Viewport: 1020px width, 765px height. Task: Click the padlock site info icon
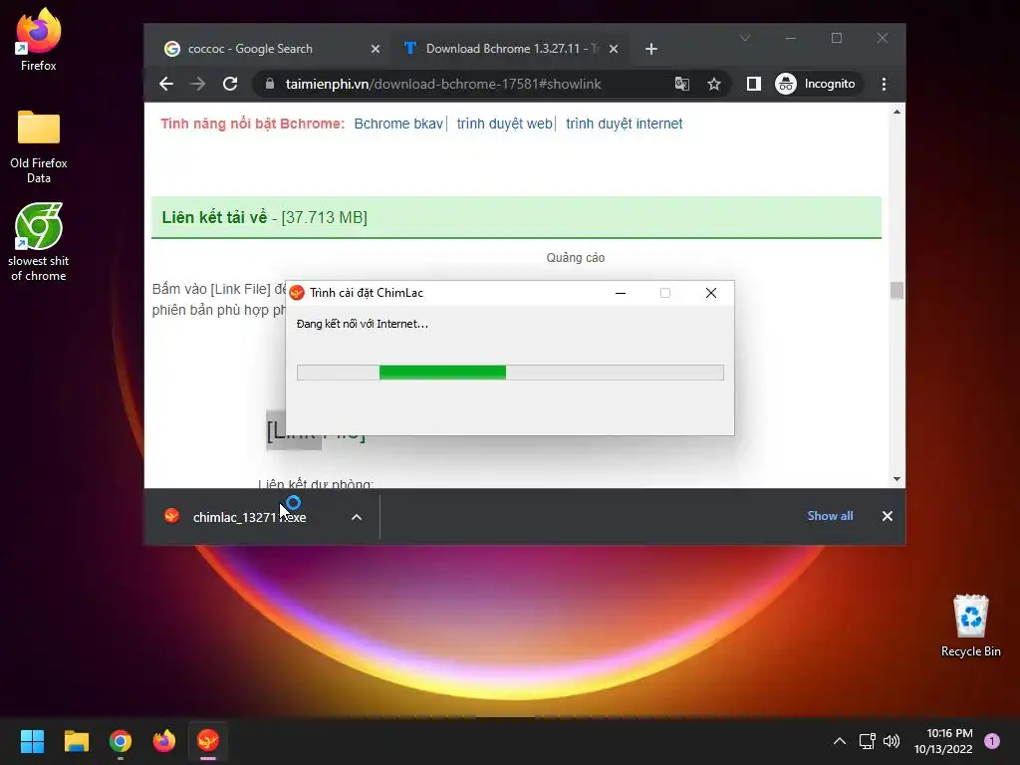click(269, 84)
